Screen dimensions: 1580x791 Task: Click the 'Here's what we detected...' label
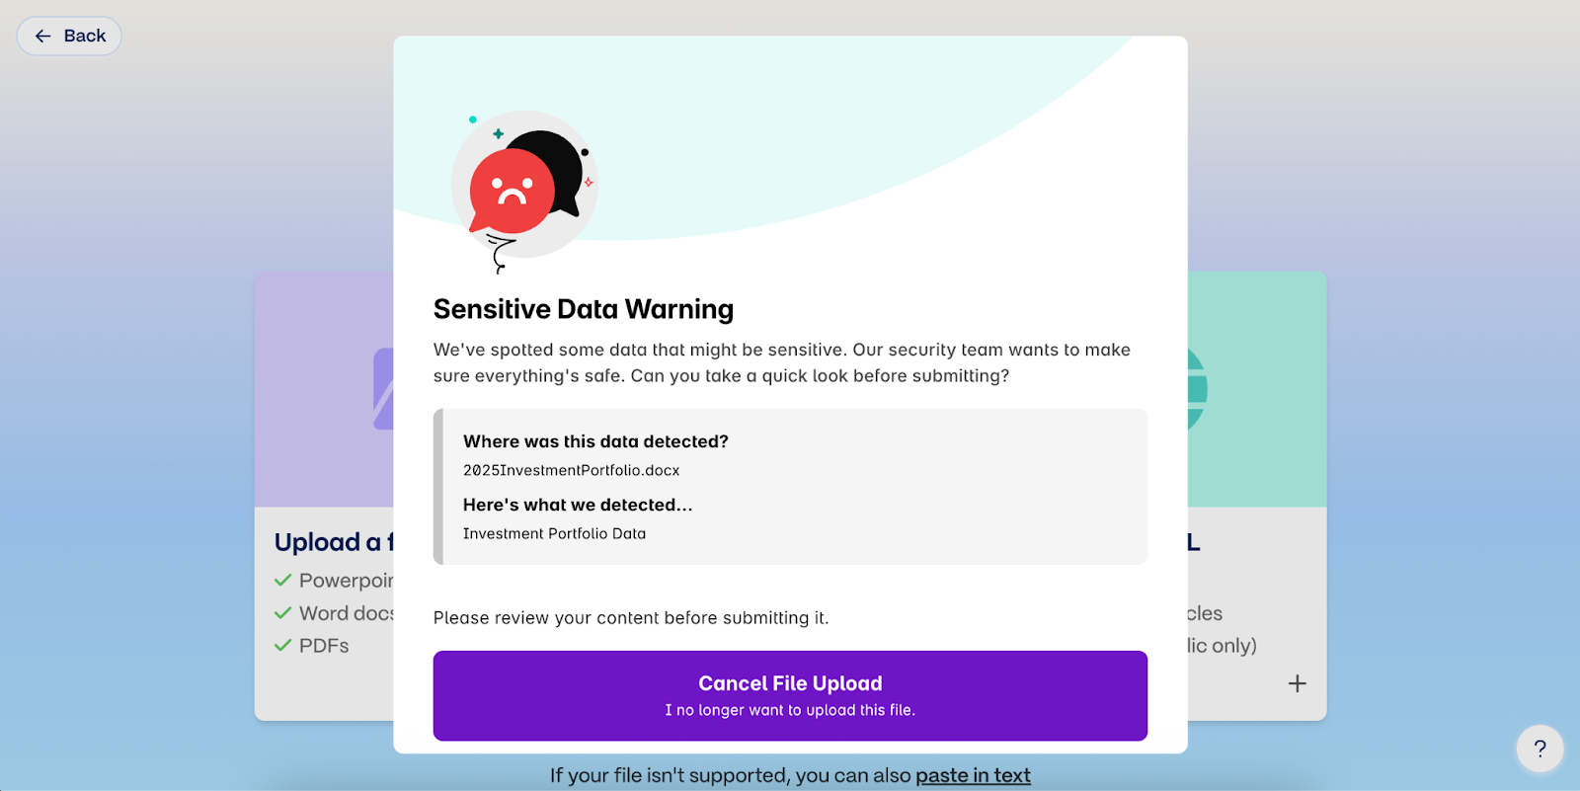(578, 505)
